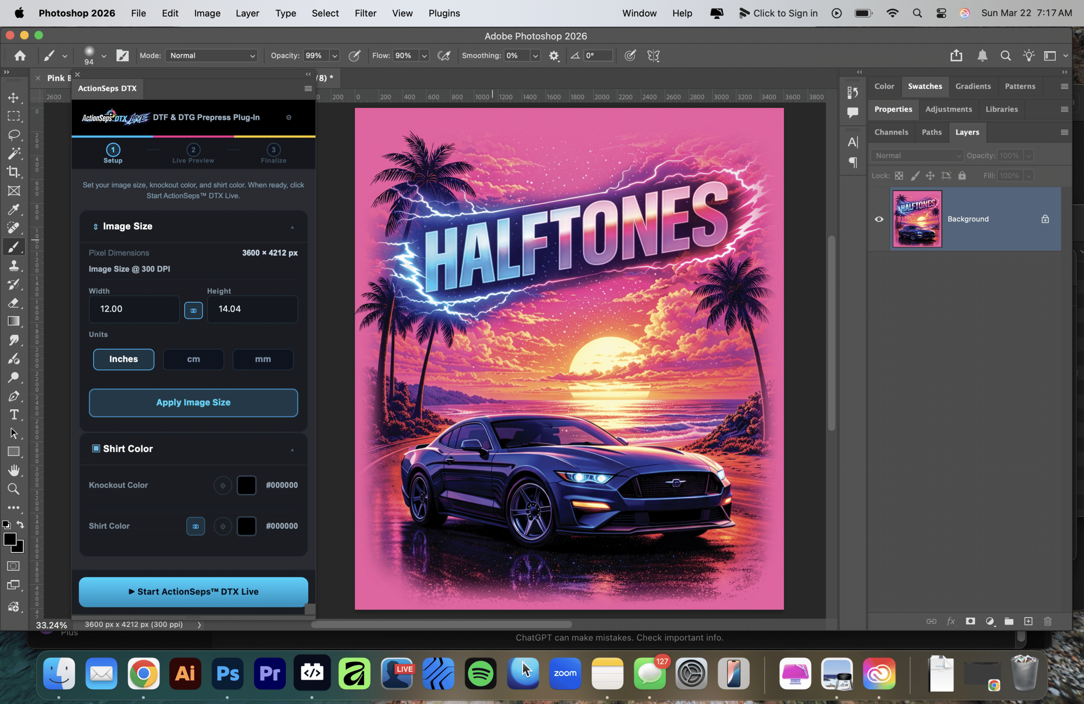
Task: Click the Width input field
Action: (x=134, y=309)
